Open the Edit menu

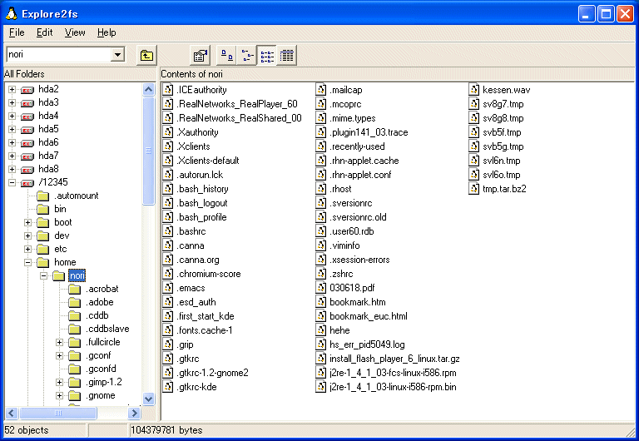44,32
